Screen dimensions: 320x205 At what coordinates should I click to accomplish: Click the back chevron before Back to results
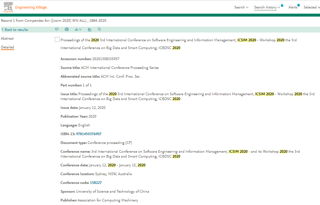click(x=3, y=30)
